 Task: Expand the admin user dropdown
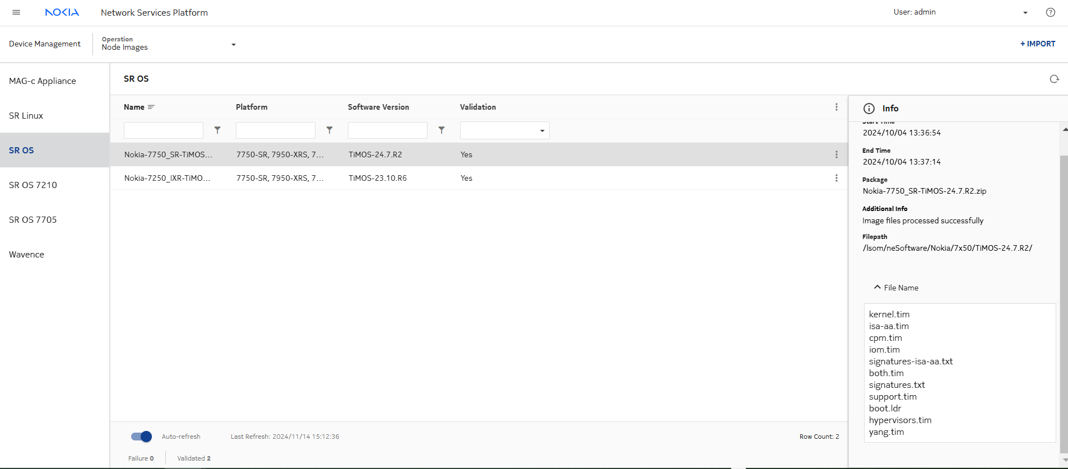point(1025,12)
